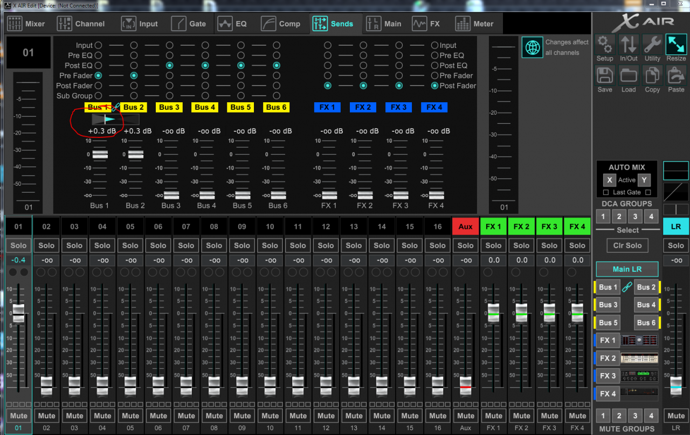Switch to the Mixer tab
This screenshot has width=690, height=435.
tap(26, 24)
